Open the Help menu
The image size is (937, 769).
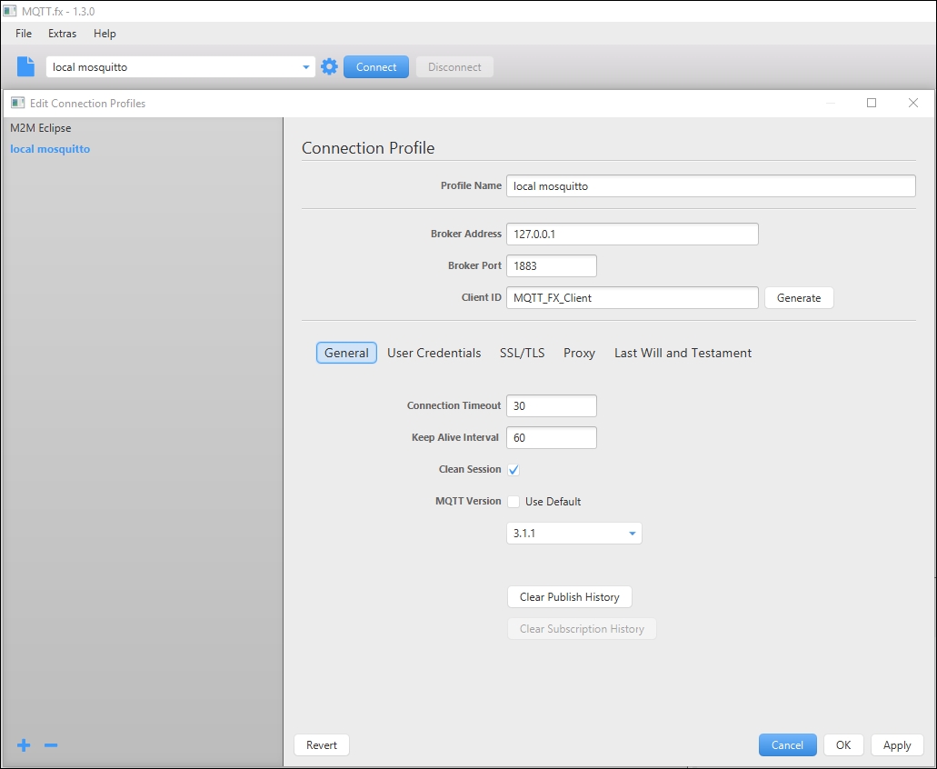pos(105,34)
